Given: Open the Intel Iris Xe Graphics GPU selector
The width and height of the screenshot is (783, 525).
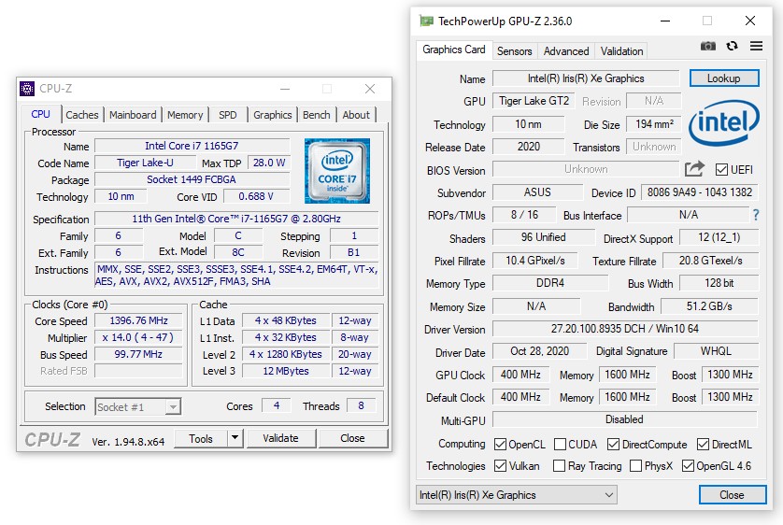Looking at the screenshot, I should tap(517, 495).
